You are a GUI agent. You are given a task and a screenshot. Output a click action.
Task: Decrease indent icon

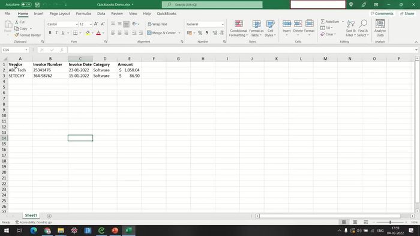point(134,32)
